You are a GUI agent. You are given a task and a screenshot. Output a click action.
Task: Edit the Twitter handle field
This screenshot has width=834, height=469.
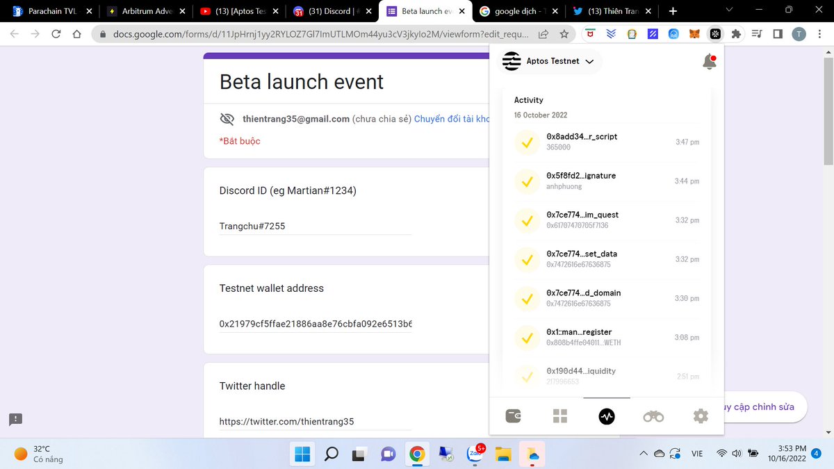[x=315, y=421]
